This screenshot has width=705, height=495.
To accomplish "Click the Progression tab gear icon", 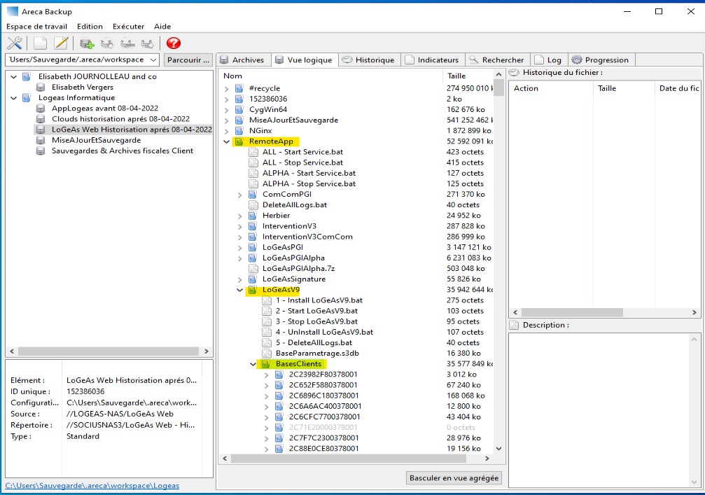I will click(577, 60).
